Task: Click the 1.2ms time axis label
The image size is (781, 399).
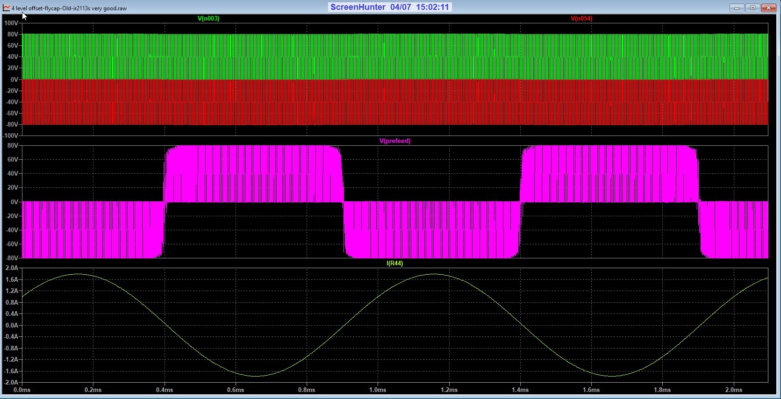Action: coord(449,390)
